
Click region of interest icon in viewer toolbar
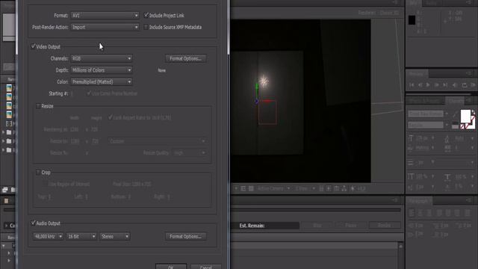(243, 188)
